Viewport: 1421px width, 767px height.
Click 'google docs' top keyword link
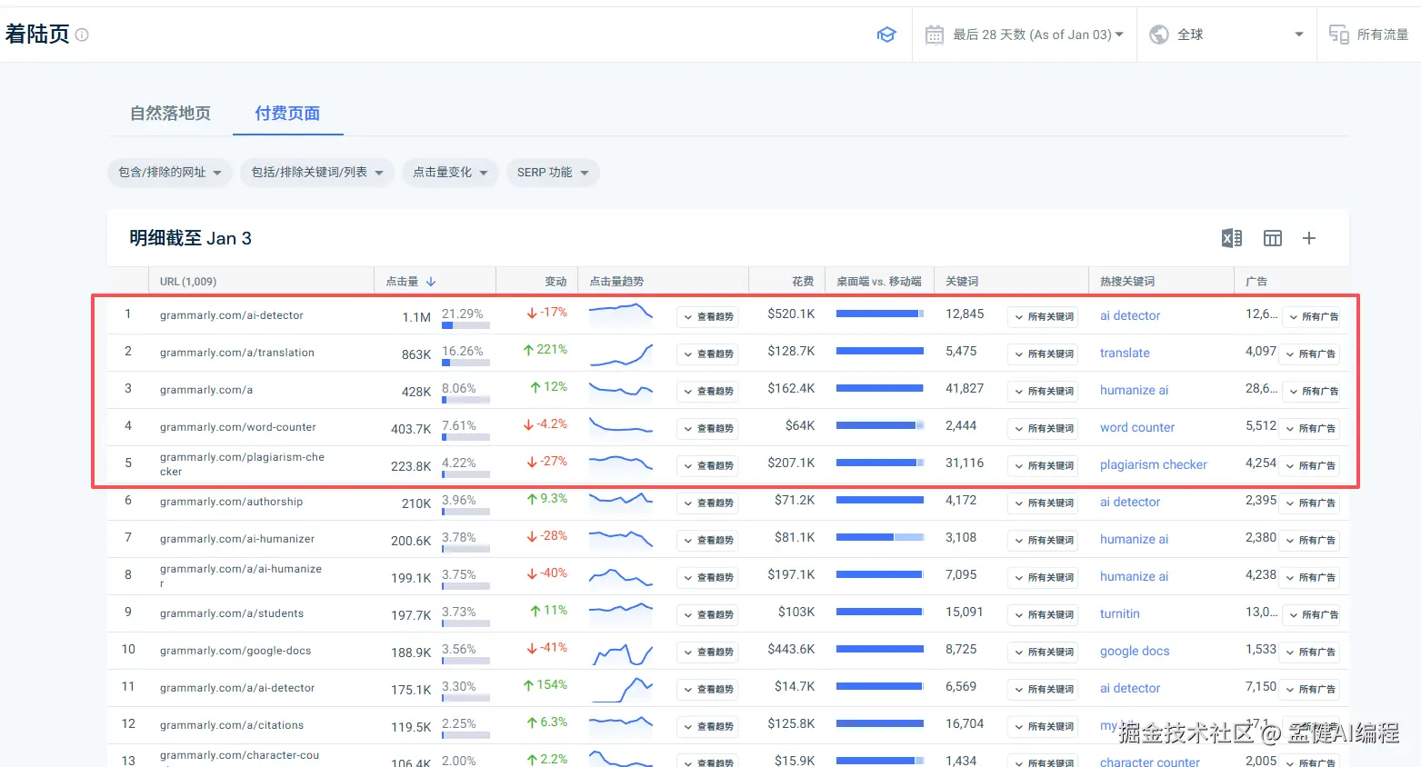[1135, 651]
